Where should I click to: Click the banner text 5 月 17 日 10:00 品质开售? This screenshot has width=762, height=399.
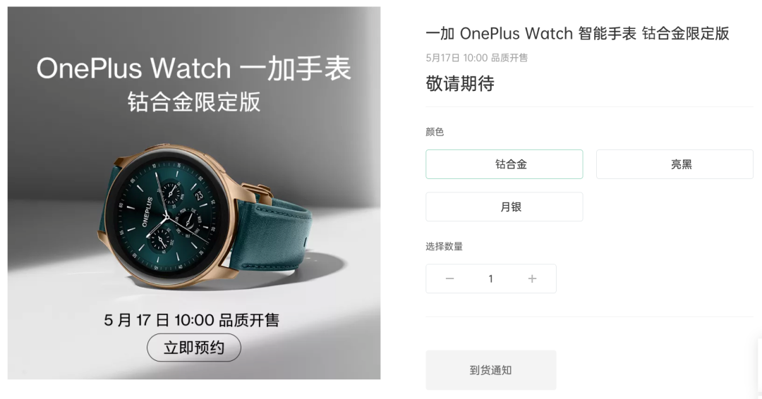191,320
